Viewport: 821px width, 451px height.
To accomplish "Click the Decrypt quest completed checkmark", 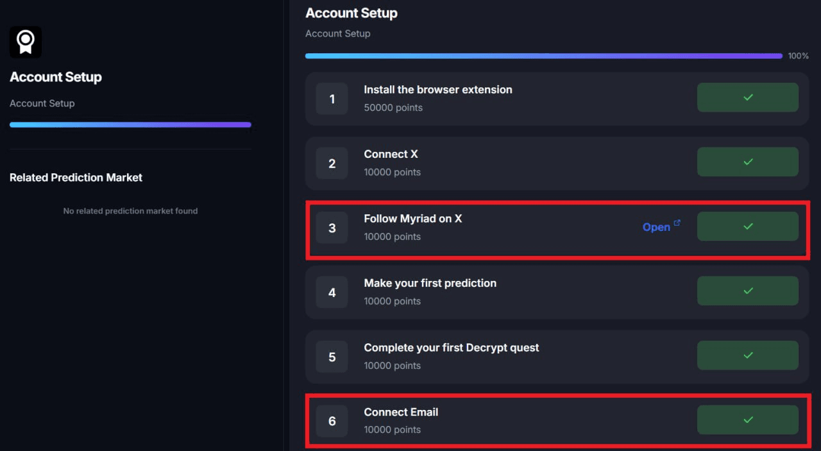I will [748, 355].
